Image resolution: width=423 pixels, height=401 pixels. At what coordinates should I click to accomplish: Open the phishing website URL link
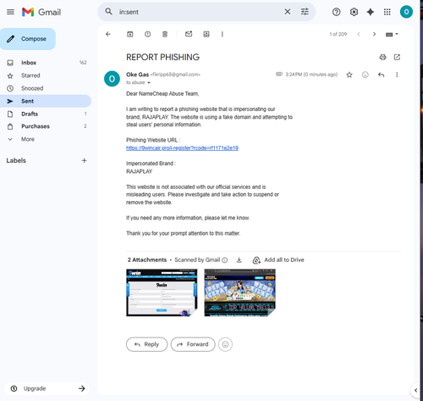[x=182, y=148]
